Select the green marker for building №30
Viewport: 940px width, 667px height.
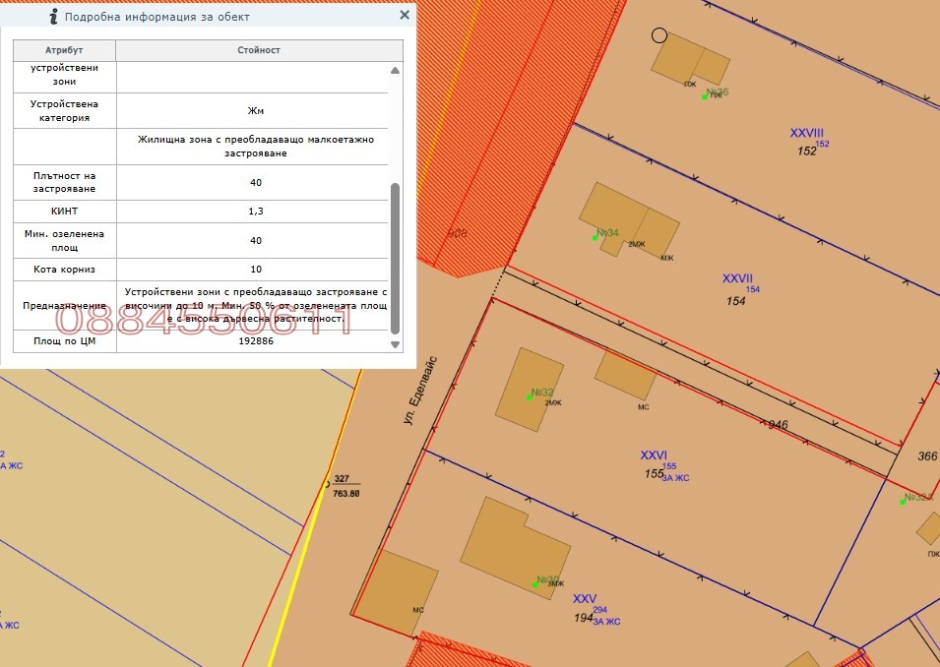(x=534, y=583)
